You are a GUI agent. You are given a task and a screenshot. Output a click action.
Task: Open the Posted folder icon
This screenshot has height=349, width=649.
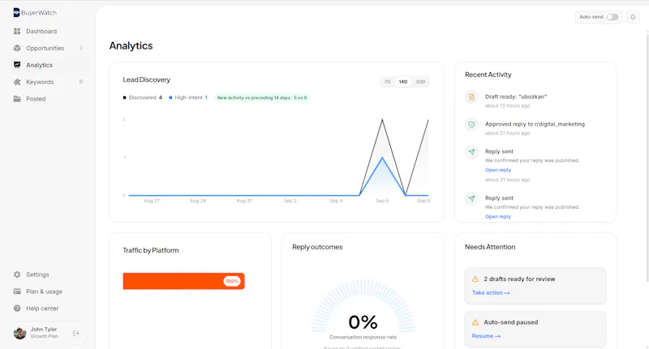point(17,99)
